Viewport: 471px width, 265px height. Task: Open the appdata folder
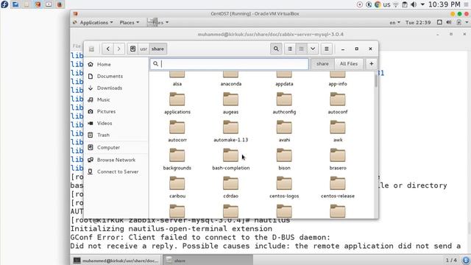coord(284,79)
